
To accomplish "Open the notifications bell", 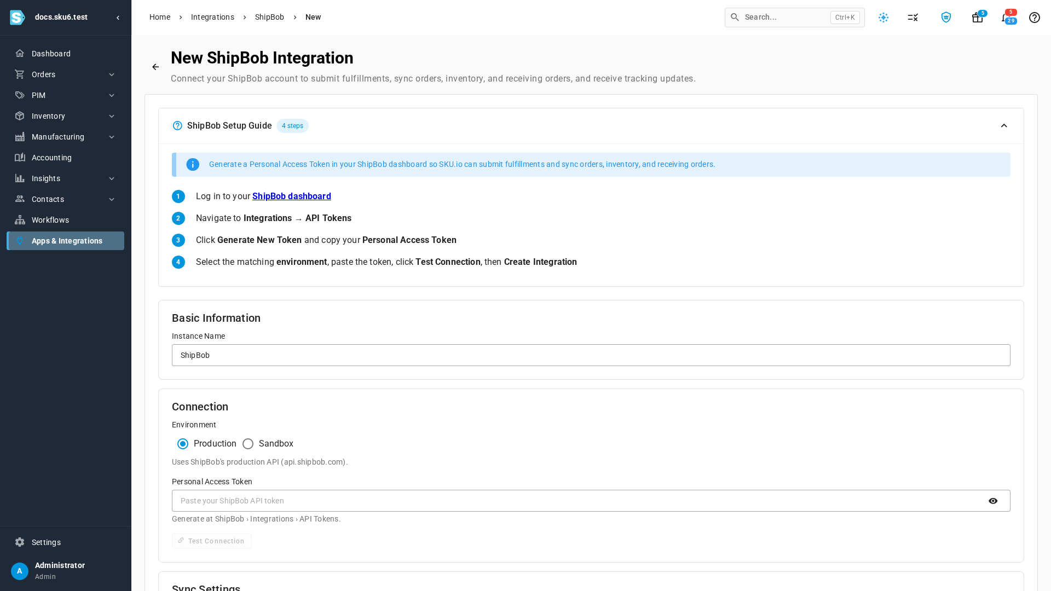I will click(x=1006, y=18).
